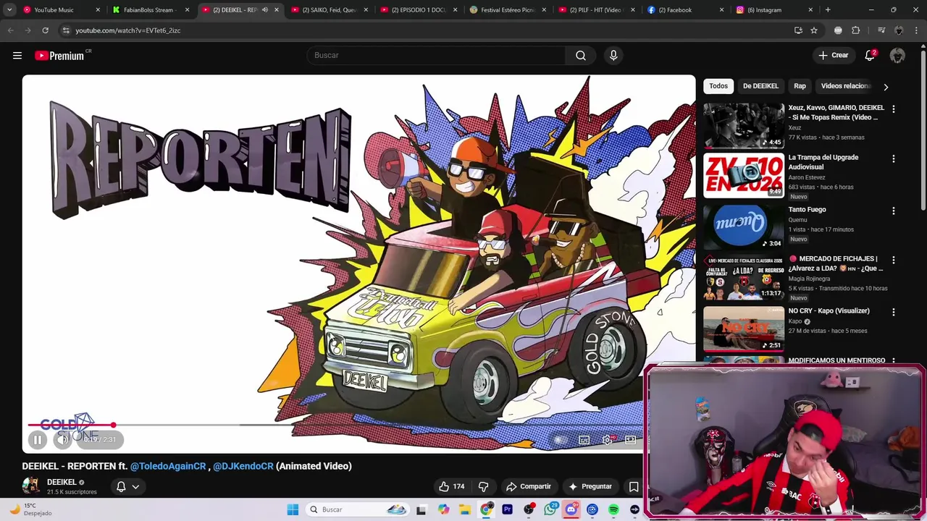Open the MERCADO DE FICHAJES stream thumbnail
Screen dimensions: 927x521
coord(744,277)
